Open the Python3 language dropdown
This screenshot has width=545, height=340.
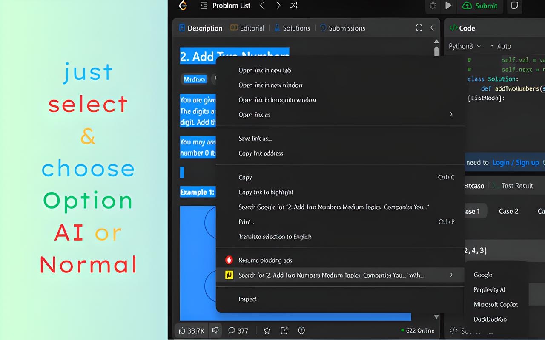[464, 46]
